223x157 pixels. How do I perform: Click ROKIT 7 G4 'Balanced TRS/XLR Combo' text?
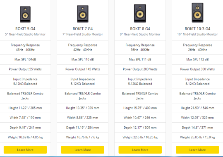coord(83,94)
